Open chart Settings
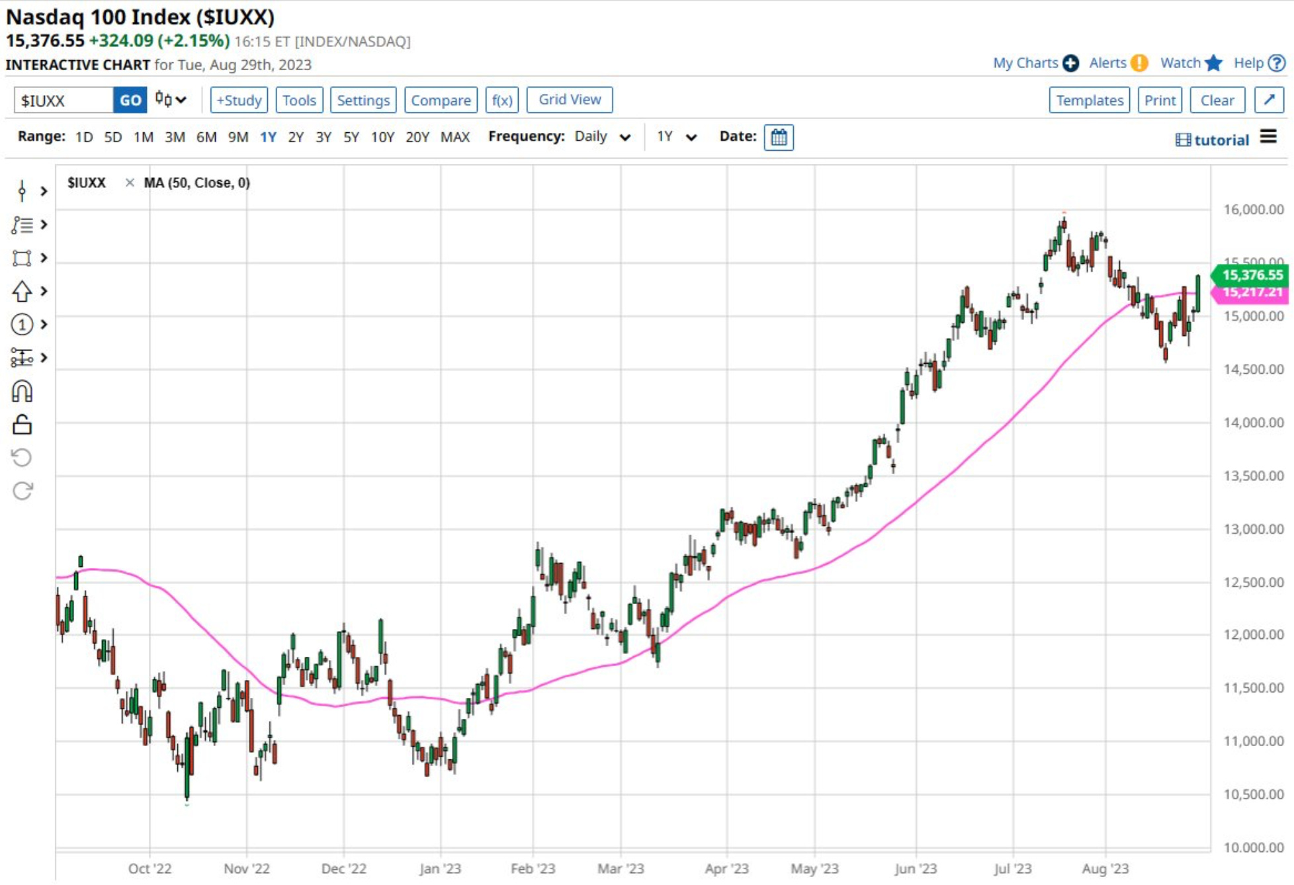This screenshot has width=1294, height=885. click(363, 100)
